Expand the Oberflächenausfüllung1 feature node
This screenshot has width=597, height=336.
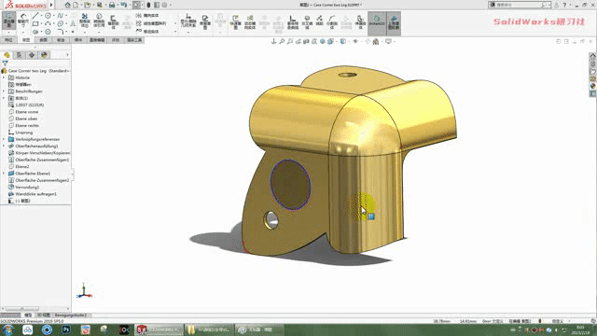pyautogui.click(x=4, y=146)
